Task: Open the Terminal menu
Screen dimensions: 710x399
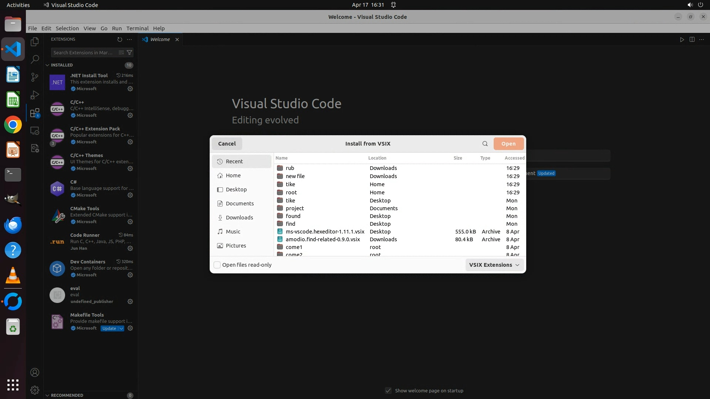Action: click(x=137, y=28)
